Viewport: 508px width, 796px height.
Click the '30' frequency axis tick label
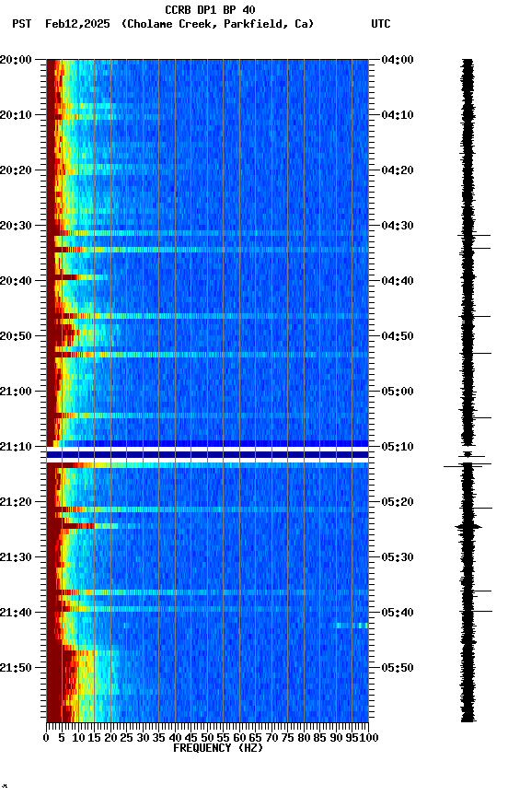click(x=143, y=739)
